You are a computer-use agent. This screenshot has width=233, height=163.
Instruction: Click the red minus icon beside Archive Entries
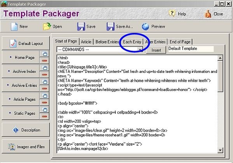coord(44,88)
